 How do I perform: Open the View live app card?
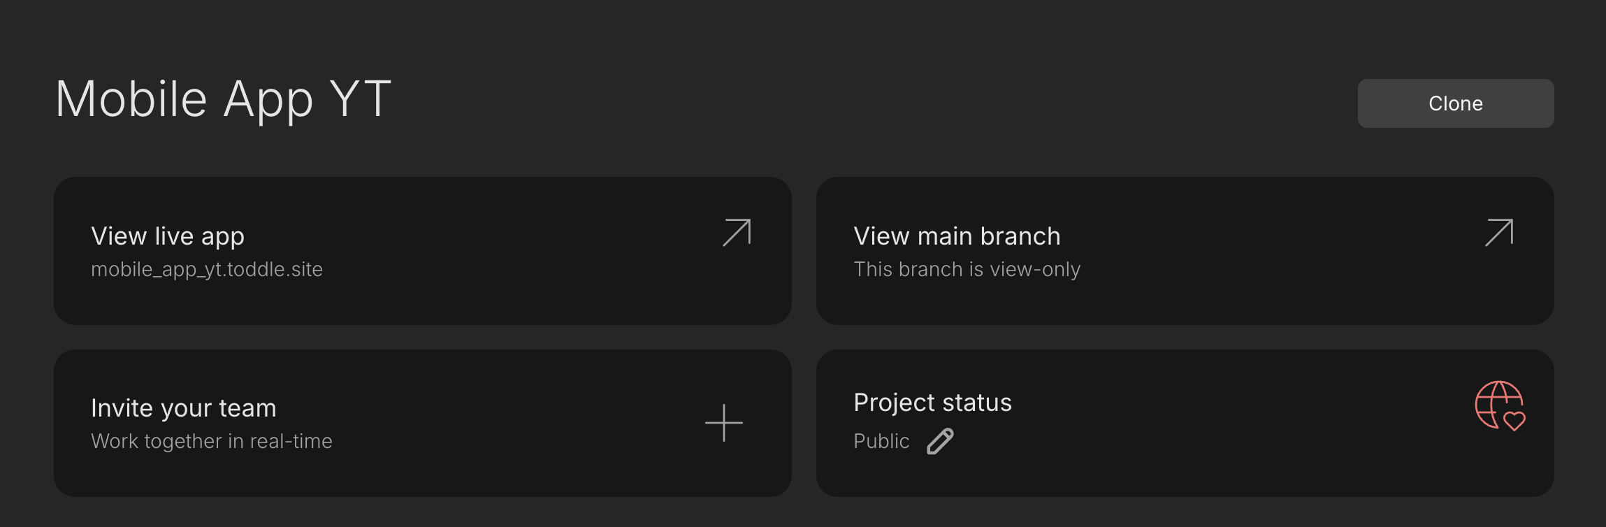tap(489, 294)
